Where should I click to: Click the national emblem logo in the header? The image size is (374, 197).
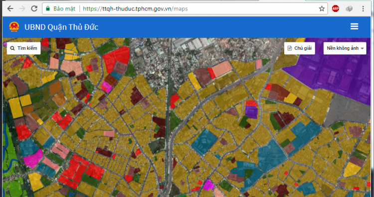pos(14,27)
